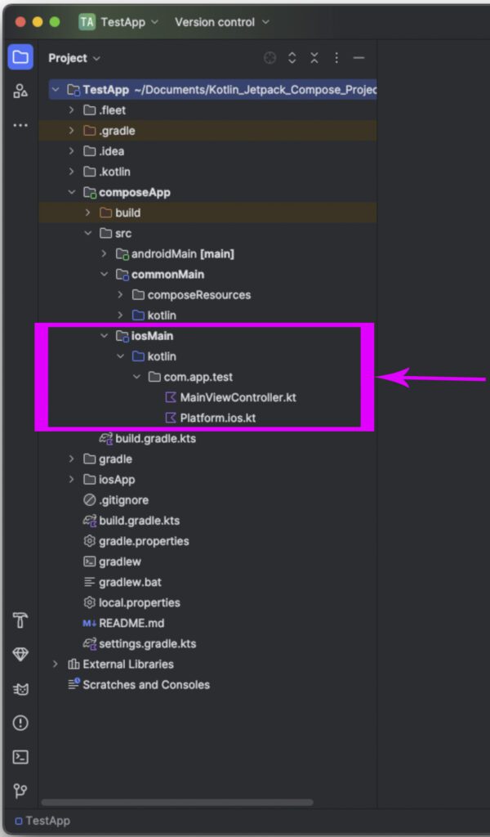Open the Problems tool window icon
Viewport: 490px width, 837px height.
[20, 723]
